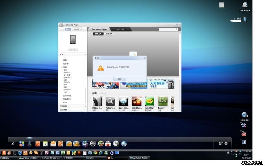
Task: Switch to the SAMSUNG (Androi... taskbar button
Action: pyautogui.click(x=140, y=158)
